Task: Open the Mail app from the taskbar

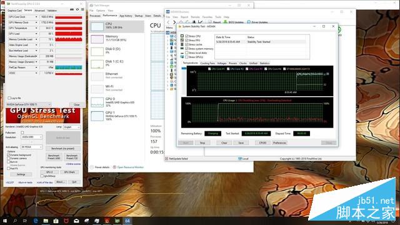Action: point(76,221)
